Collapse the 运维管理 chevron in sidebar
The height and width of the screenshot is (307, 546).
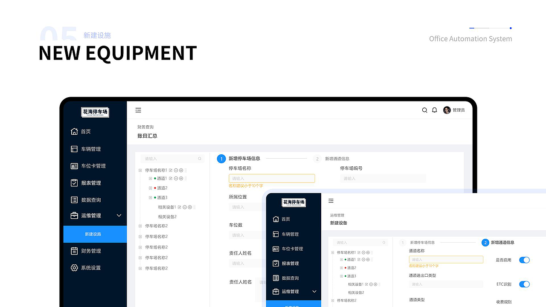(x=119, y=215)
